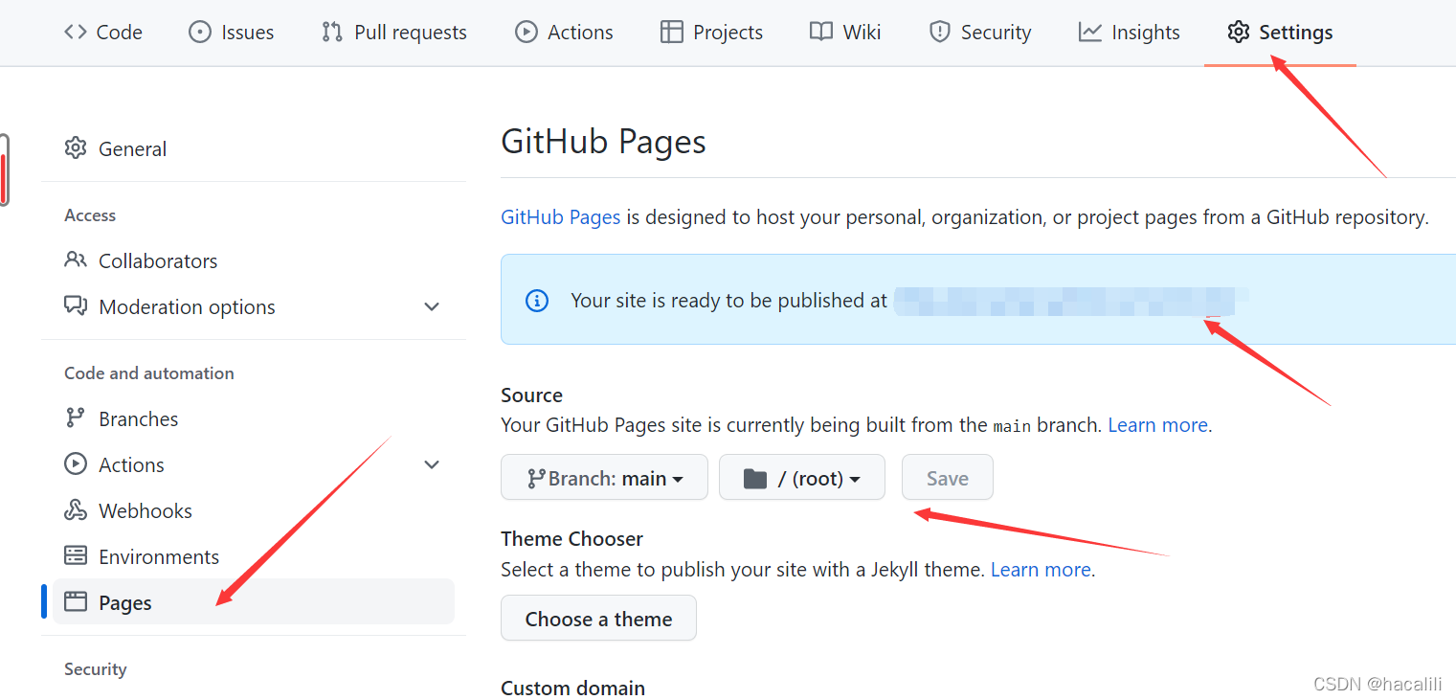Viewport: 1456px width, 700px height.
Task: Click the Projects table icon
Action: [672, 32]
